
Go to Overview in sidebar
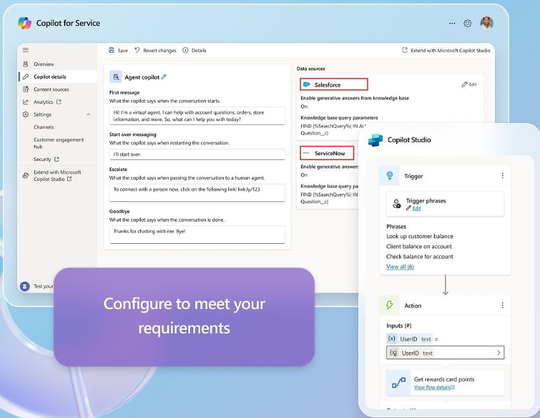point(44,64)
